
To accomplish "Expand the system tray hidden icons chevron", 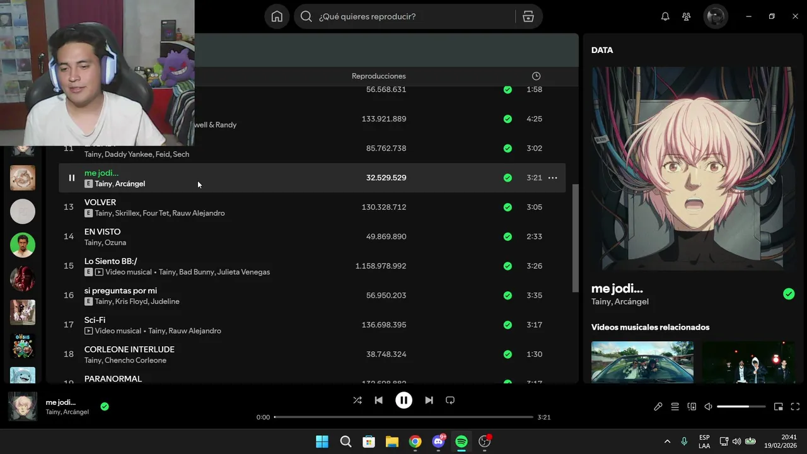I will click(667, 441).
